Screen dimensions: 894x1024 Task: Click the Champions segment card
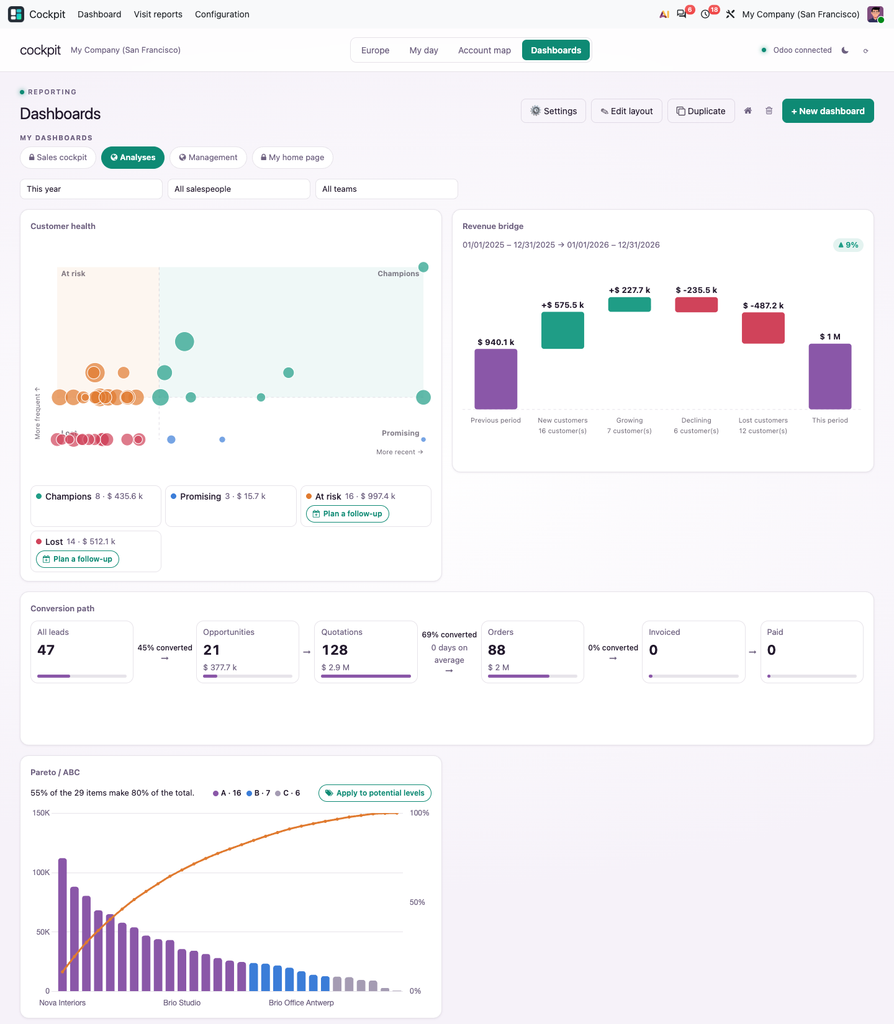point(96,506)
